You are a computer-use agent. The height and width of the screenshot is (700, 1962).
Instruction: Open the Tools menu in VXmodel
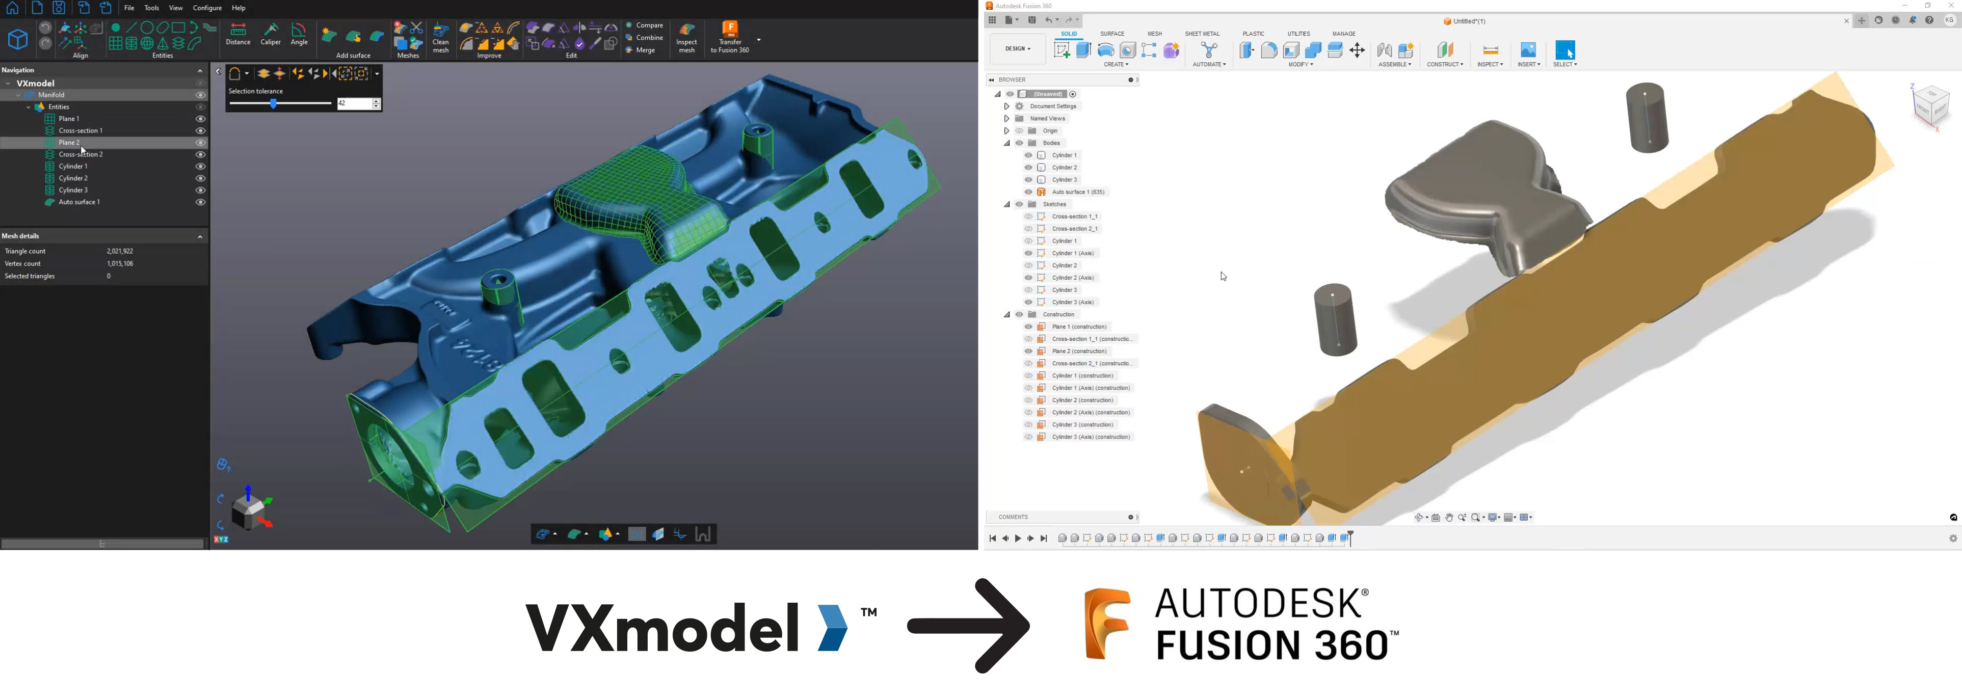pyautogui.click(x=152, y=8)
